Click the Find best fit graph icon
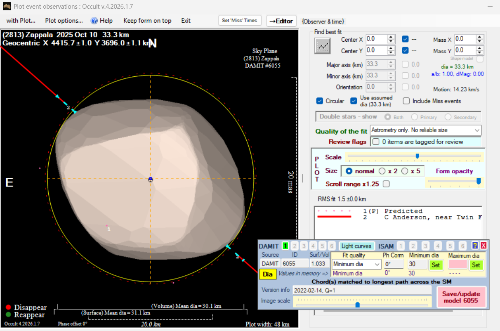The image size is (500, 331). click(323, 45)
